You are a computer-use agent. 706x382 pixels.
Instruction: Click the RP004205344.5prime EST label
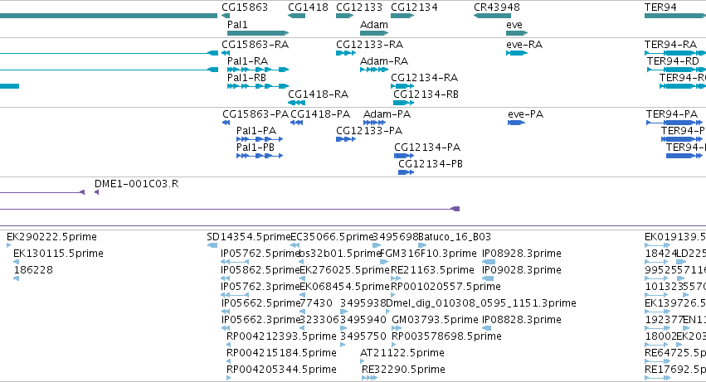click(x=281, y=370)
